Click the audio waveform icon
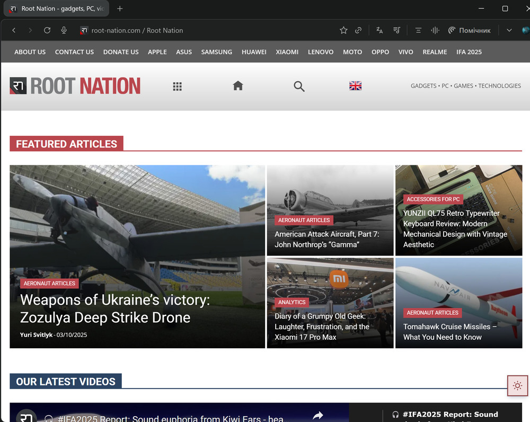530x422 pixels. (x=435, y=30)
